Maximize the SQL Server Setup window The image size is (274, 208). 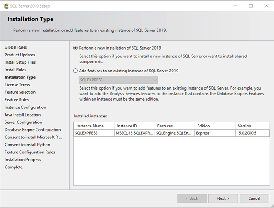251,6
